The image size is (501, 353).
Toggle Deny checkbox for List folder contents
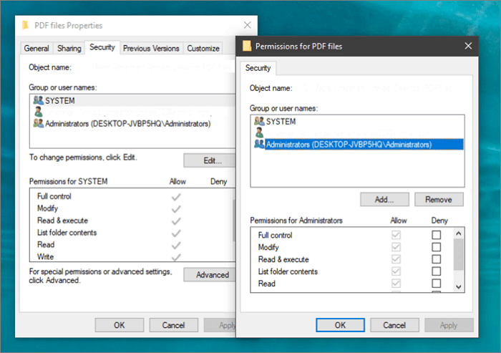pyautogui.click(x=436, y=271)
